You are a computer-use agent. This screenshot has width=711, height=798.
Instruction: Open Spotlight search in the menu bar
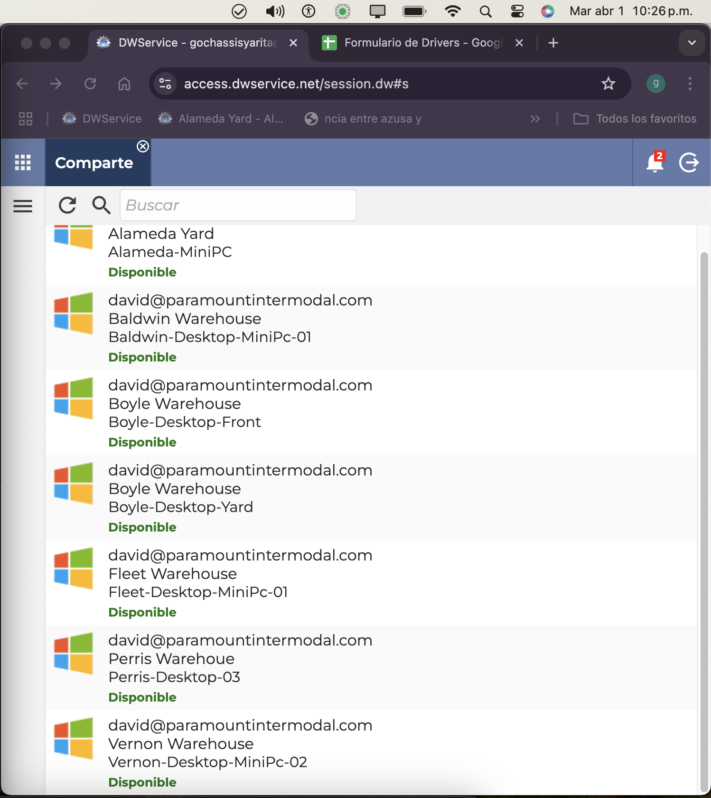tap(486, 11)
